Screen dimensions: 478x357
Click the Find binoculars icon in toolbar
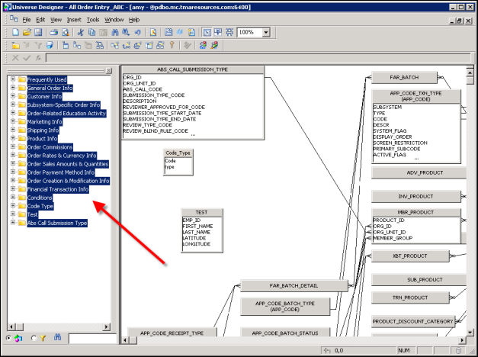click(114, 33)
